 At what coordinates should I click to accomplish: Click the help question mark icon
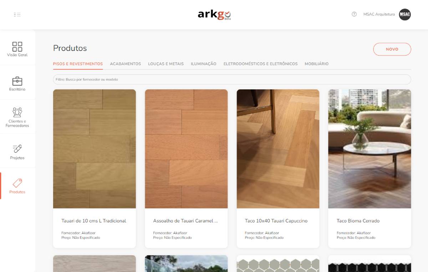pos(354,14)
